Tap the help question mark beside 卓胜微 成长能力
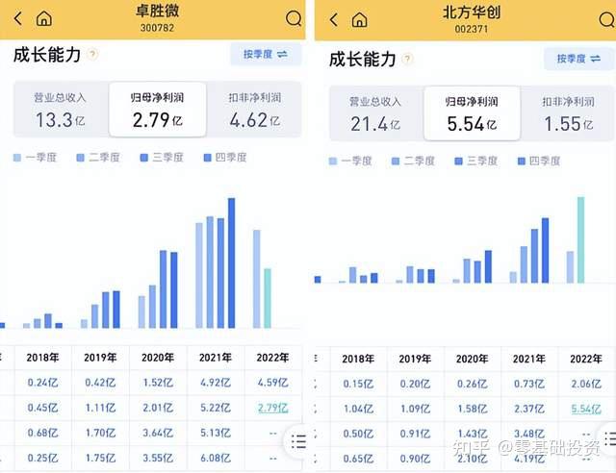Viewport: 616px width, 473px height. click(92, 54)
